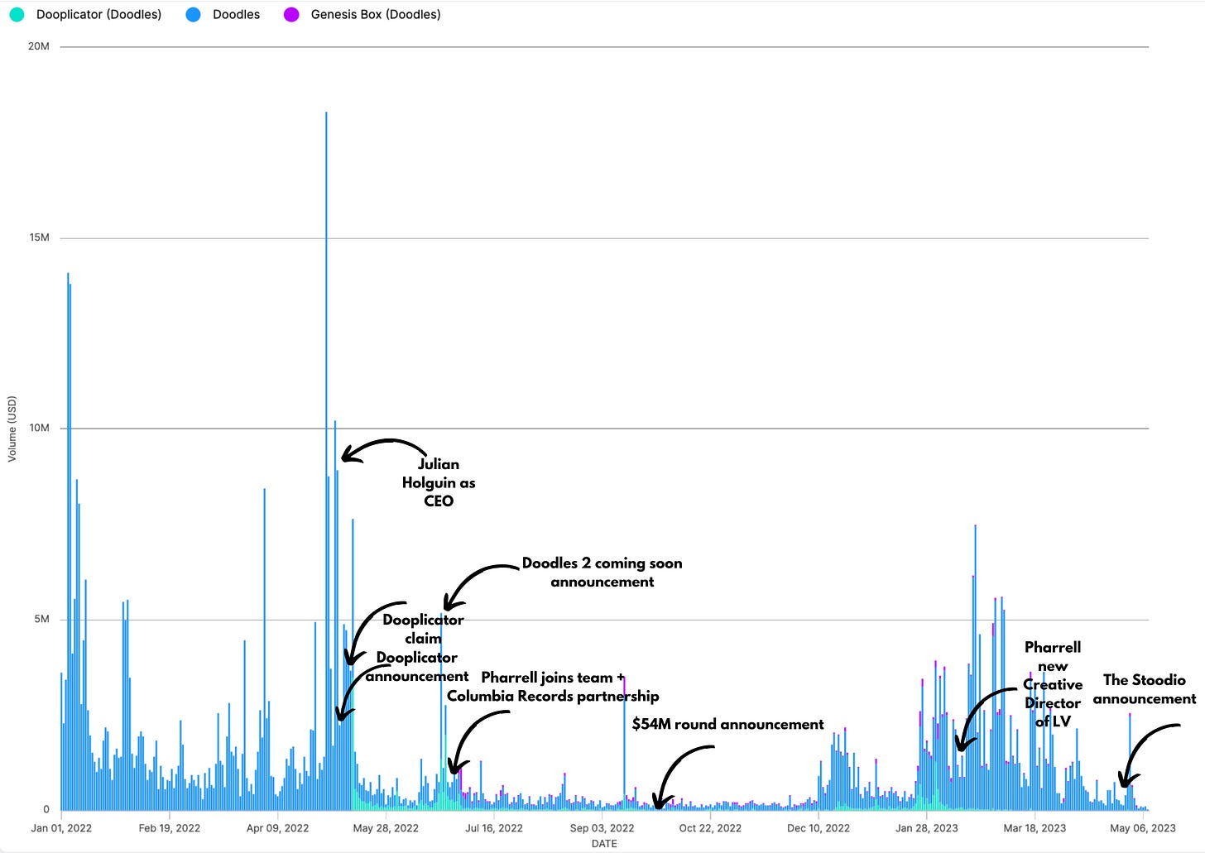Click the Jan 01, 2022 date label
1205x853 pixels.
61,827
